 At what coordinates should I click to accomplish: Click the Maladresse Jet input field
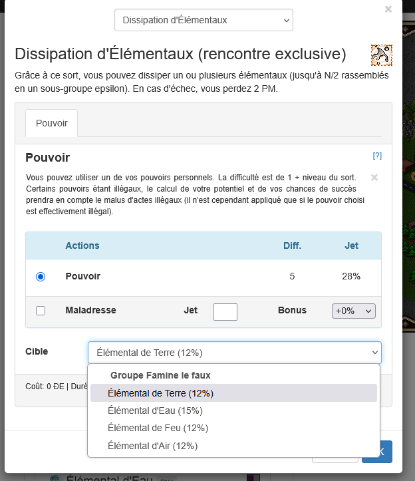225,311
